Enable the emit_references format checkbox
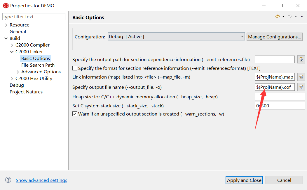 tap(75, 68)
